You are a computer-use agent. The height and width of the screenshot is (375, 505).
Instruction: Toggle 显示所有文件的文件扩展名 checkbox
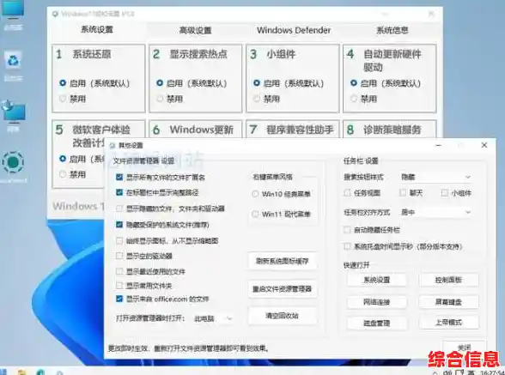pyautogui.click(x=119, y=177)
